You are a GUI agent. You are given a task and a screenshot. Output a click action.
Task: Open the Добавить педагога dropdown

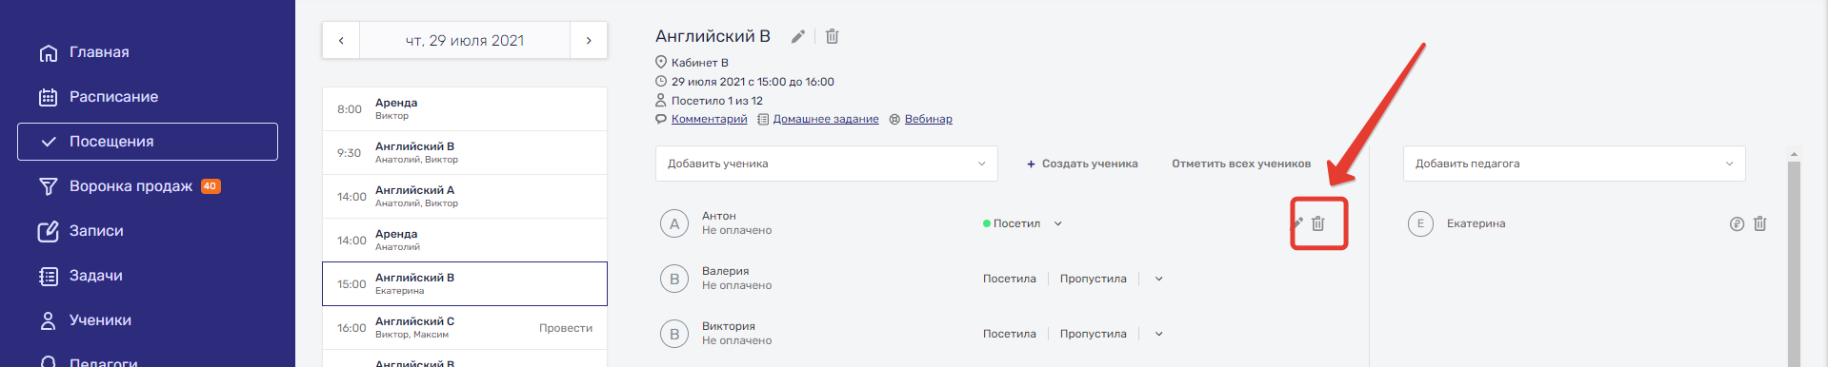1575,164
